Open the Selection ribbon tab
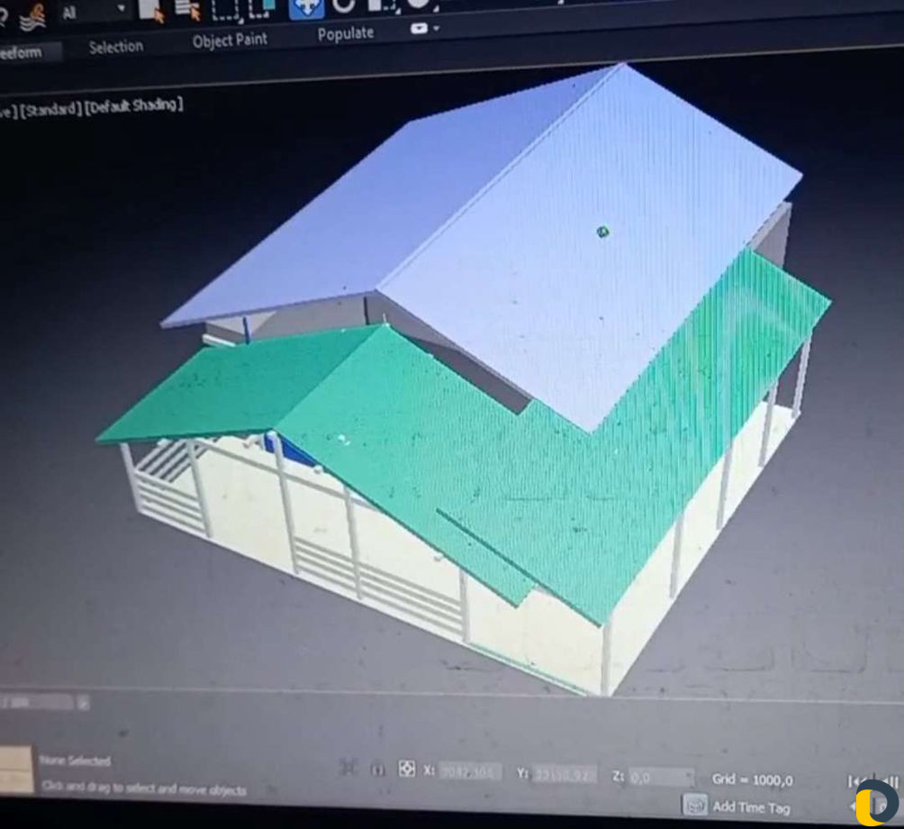Image resolution: width=904 pixels, height=829 pixels. point(115,47)
